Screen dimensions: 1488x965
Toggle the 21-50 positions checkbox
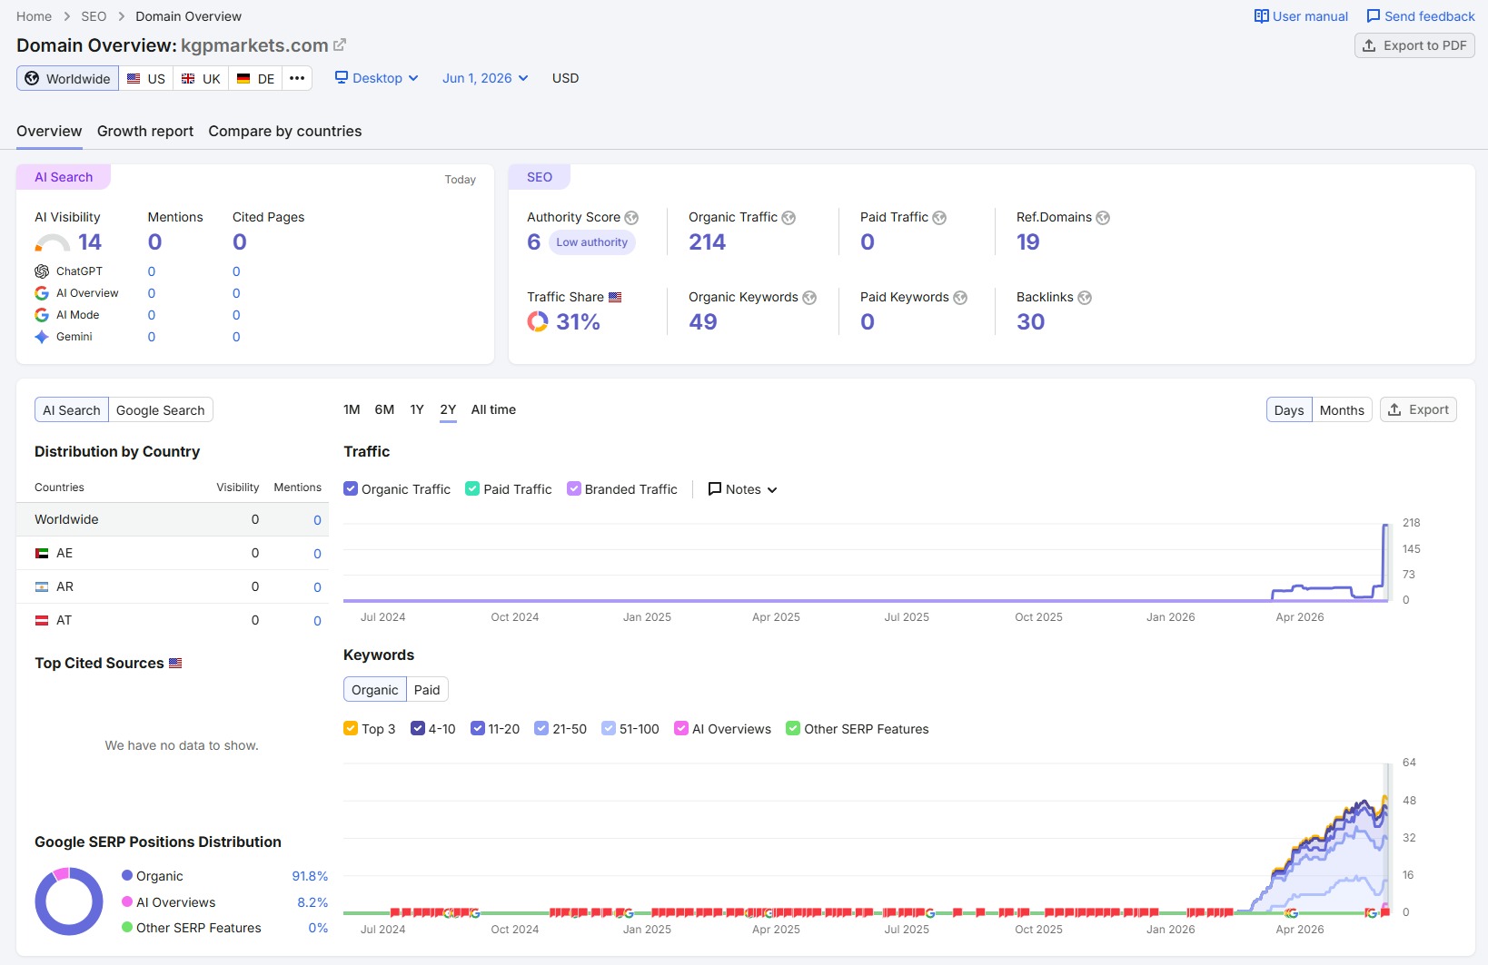(x=541, y=728)
